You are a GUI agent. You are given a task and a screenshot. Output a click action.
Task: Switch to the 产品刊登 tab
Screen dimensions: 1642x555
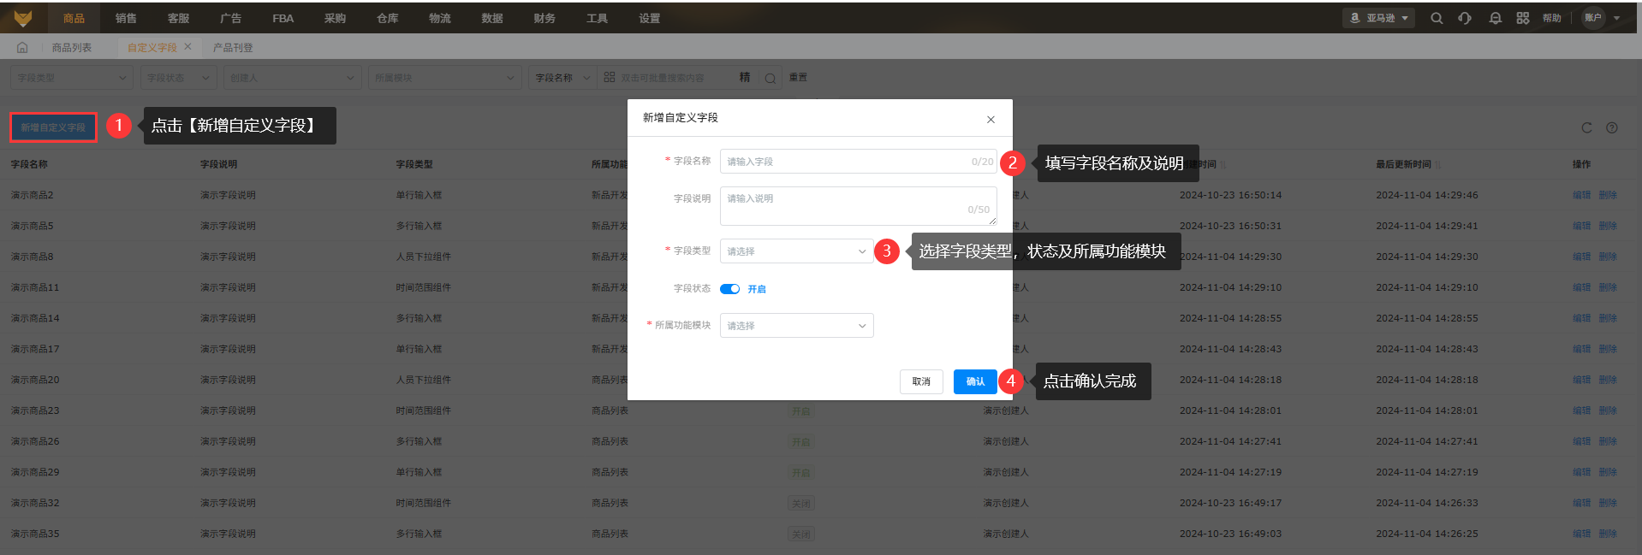pyautogui.click(x=233, y=48)
